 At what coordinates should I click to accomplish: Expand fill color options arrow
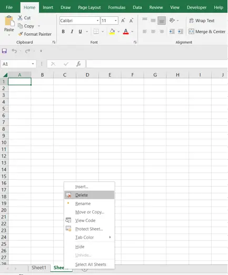(x=118, y=32)
